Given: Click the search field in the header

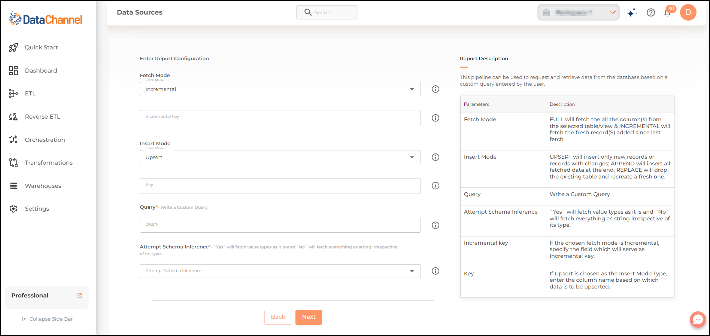Looking at the screenshot, I should pos(327,12).
